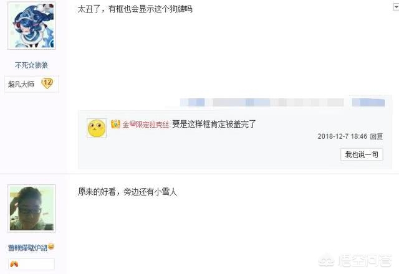
Task: Click the 超凡大师 level title badge
Action: point(21,84)
